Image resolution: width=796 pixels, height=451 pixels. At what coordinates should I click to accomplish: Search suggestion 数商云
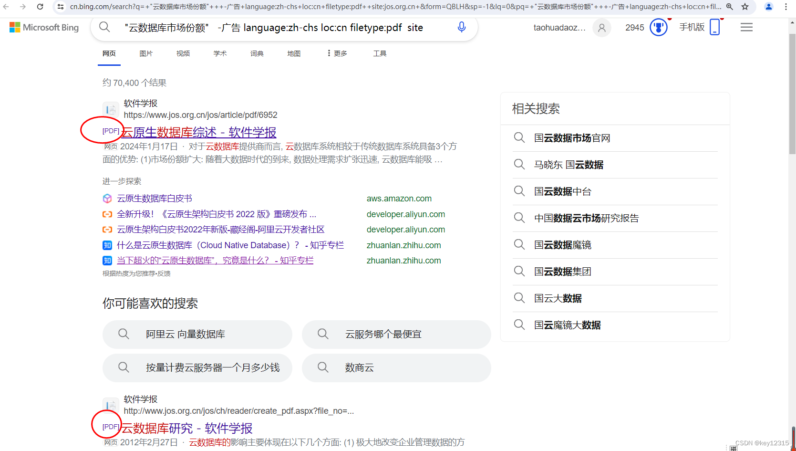[396, 367]
